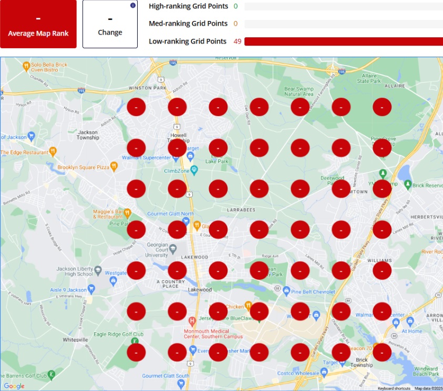Open Solo Bella Brick Oven Bistro restaurant pin
This screenshot has width=443, height=391.
26,67
